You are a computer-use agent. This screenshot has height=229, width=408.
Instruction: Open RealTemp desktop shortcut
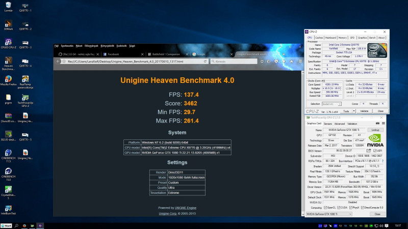tap(25, 82)
